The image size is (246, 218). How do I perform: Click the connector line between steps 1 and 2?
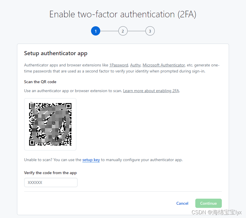pos(109,31)
